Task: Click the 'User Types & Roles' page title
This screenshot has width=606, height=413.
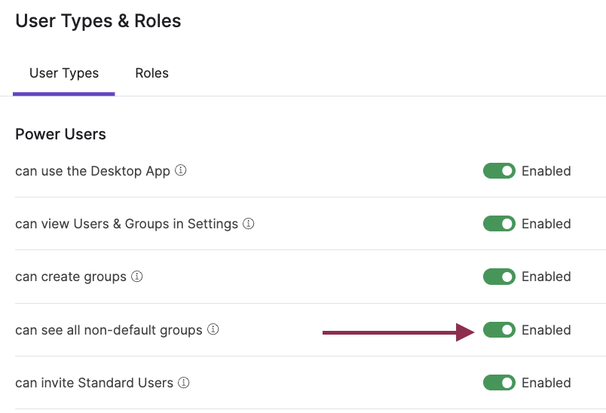Action: 98,21
